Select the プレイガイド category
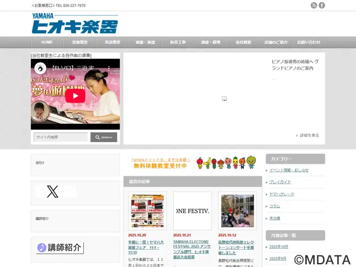The width and height of the screenshot is (356, 267). (x=280, y=182)
